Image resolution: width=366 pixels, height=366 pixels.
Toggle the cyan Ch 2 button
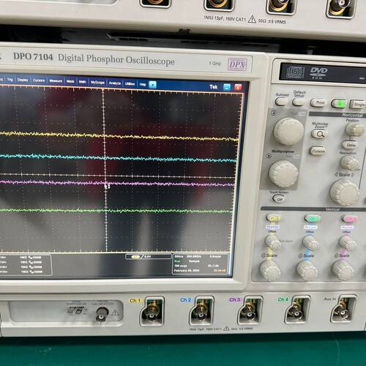(312, 219)
